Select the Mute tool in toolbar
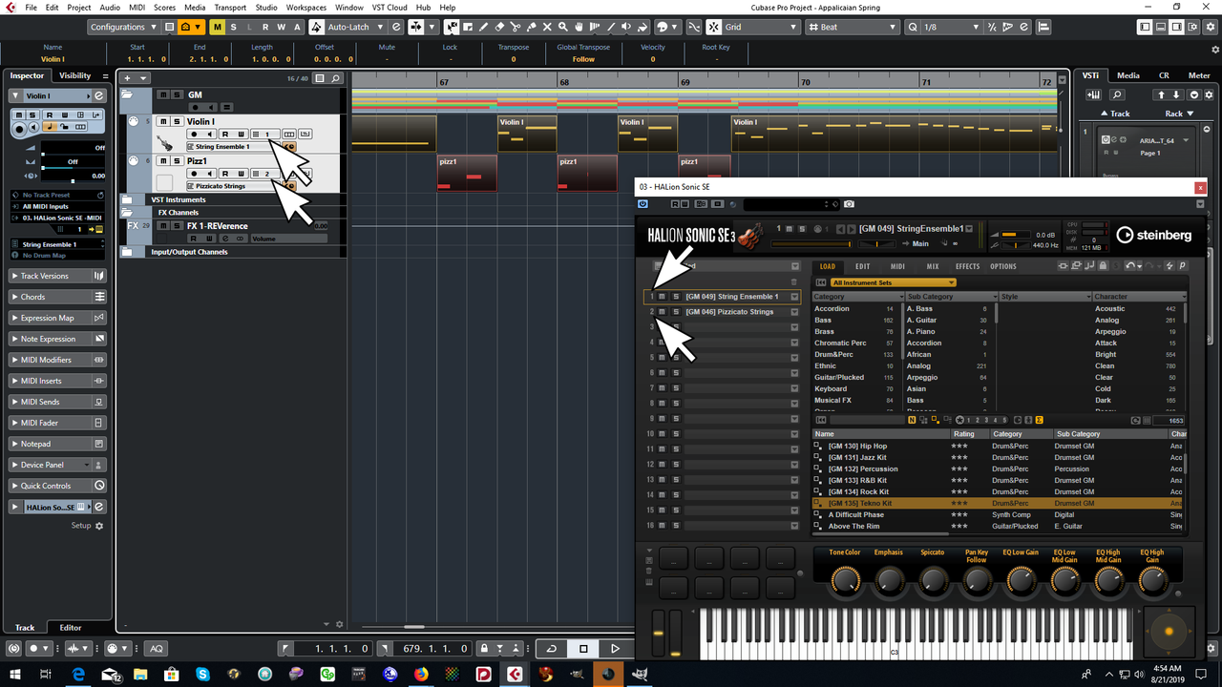The height and width of the screenshot is (687, 1222). point(547,27)
